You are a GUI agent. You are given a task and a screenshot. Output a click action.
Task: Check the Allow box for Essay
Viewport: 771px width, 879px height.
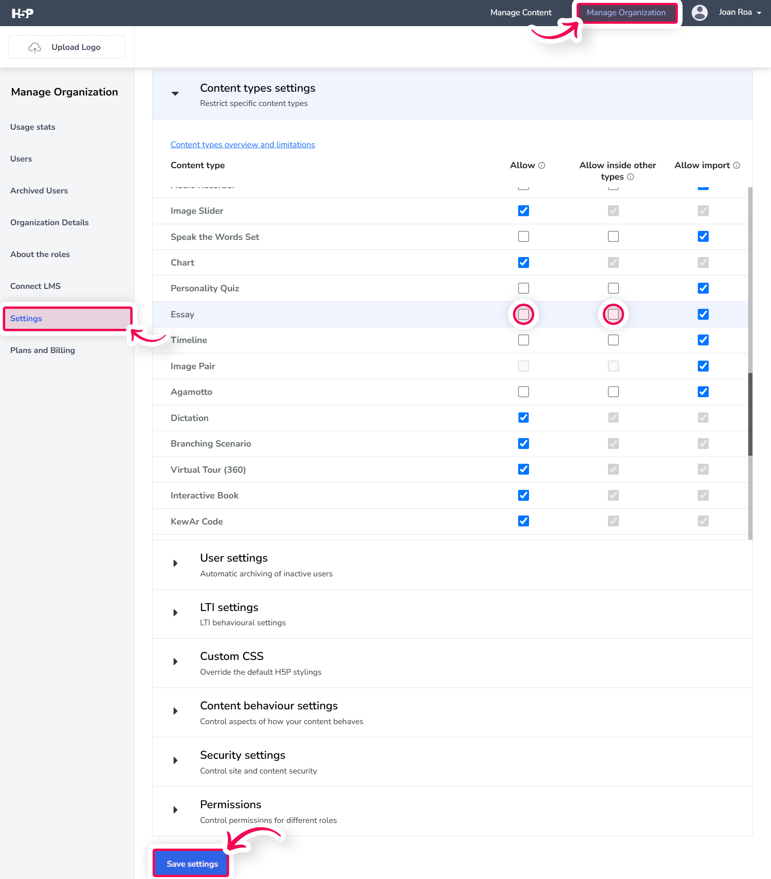(523, 314)
